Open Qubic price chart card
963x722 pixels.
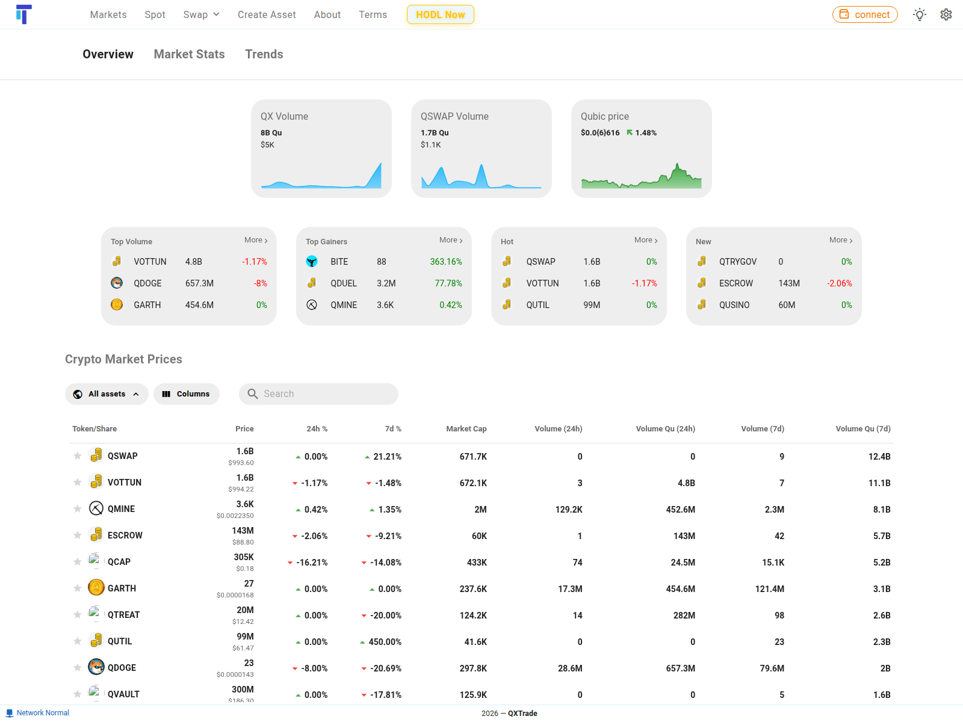click(x=642, y=149)
